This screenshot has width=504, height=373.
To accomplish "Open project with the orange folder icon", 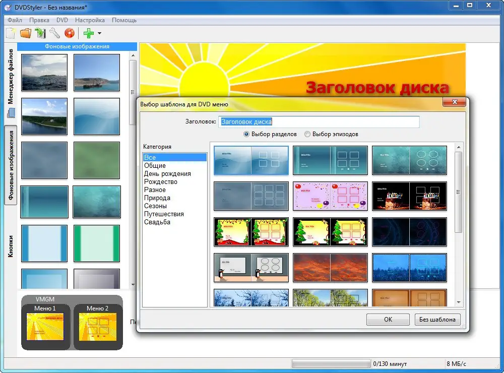I will coord(26,33).
